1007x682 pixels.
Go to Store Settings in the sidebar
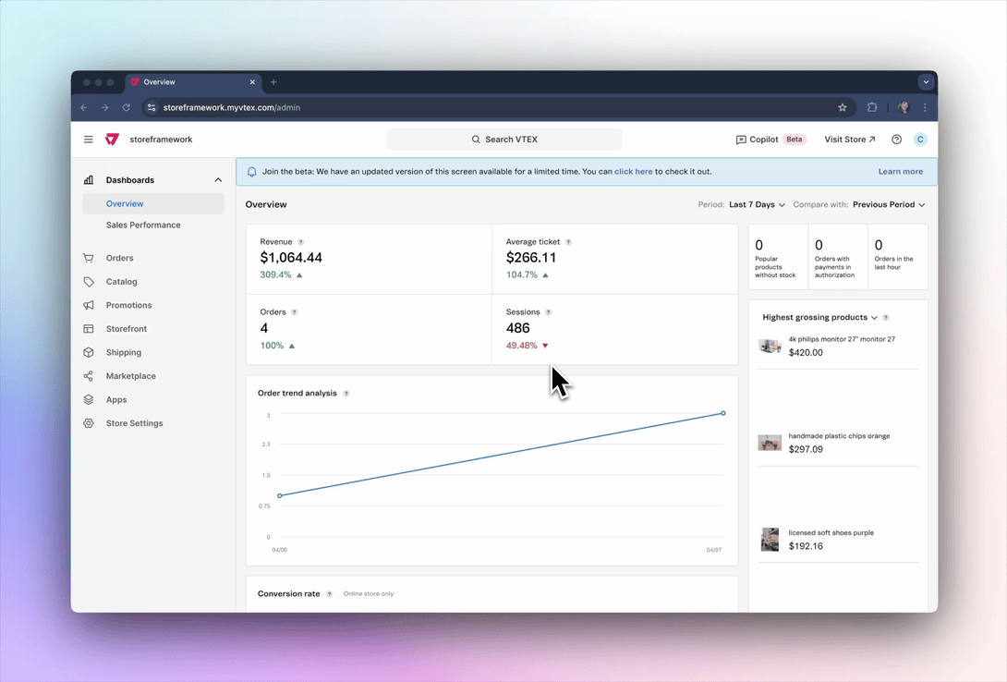(134, 423)
